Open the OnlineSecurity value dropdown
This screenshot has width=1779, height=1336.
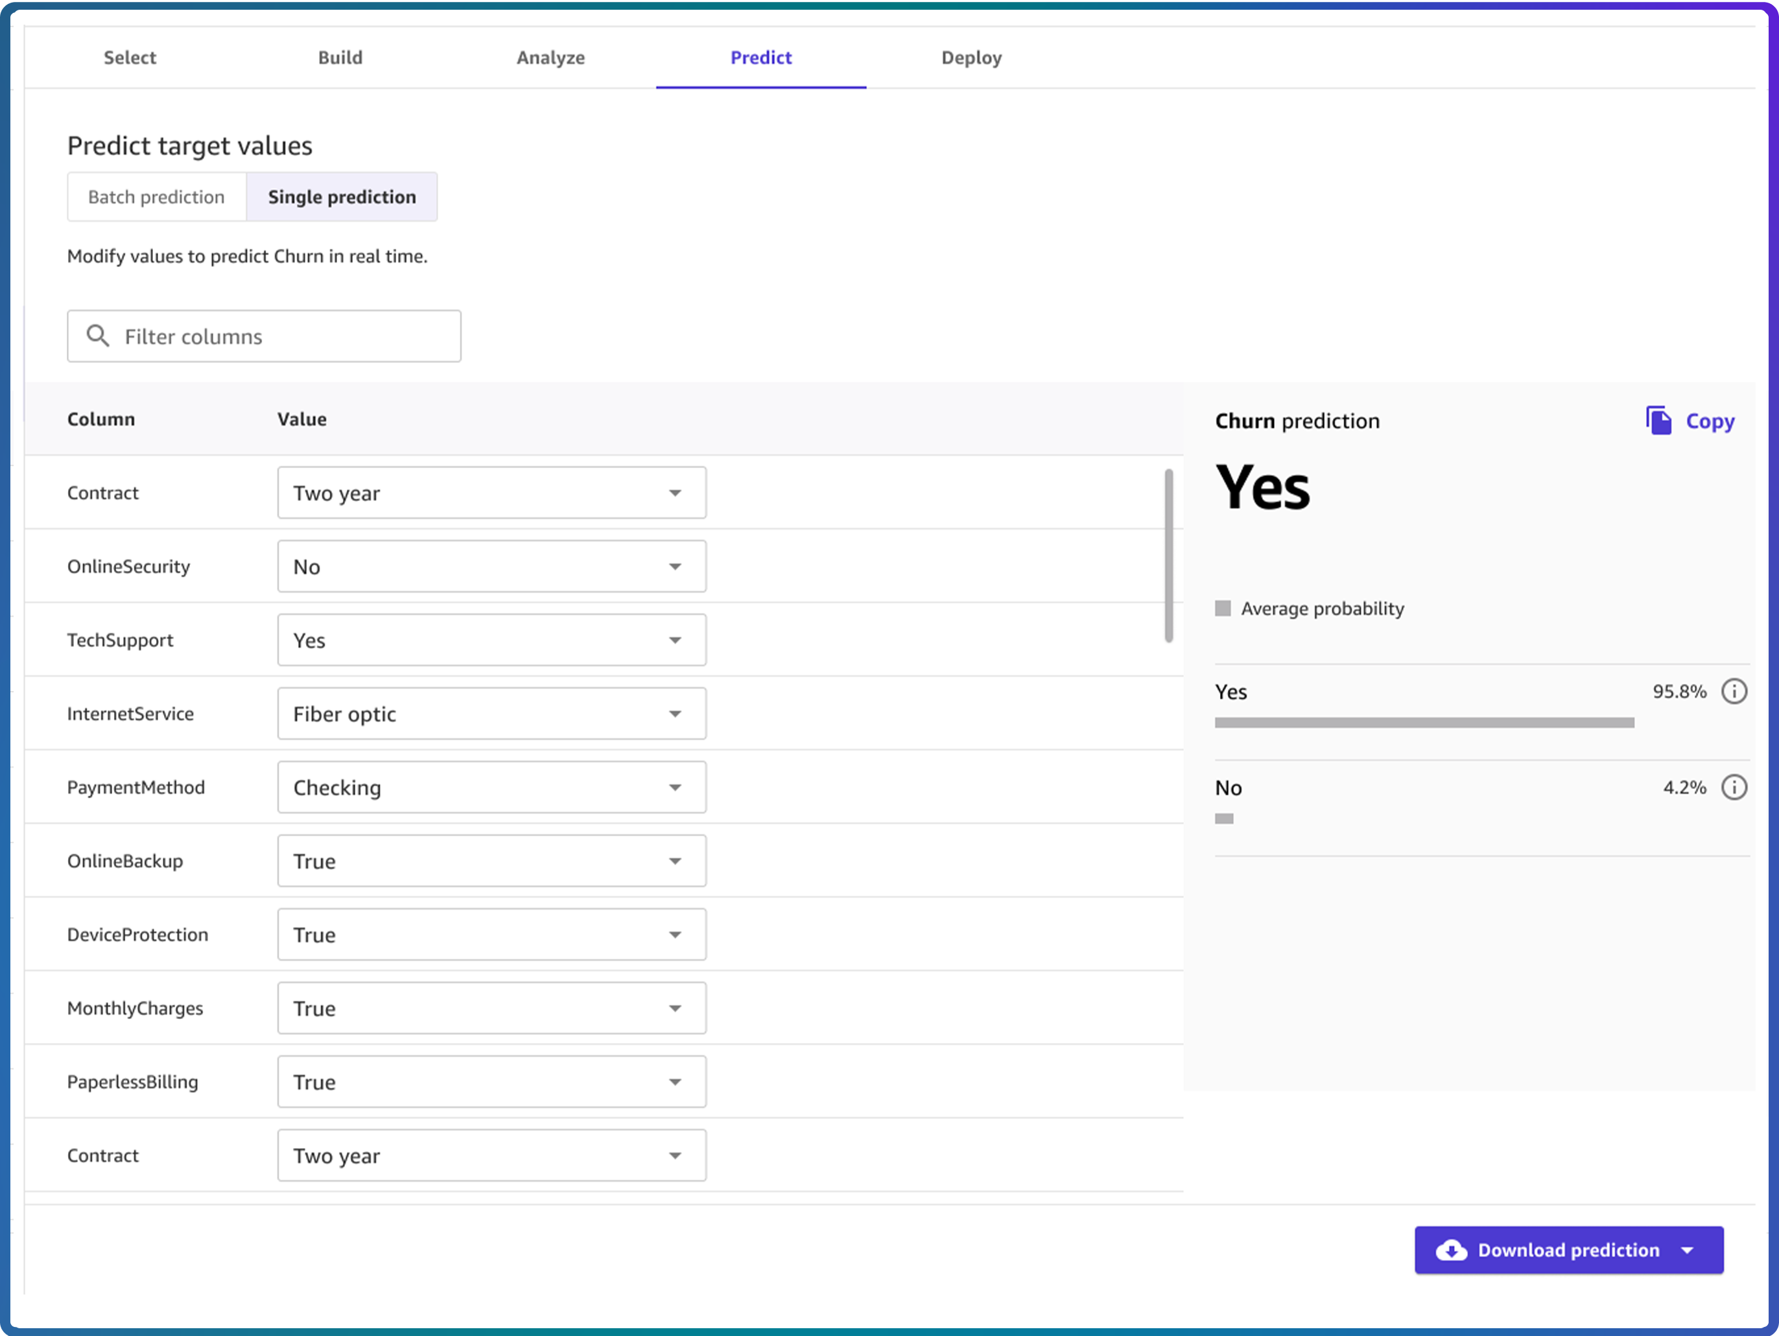(x=491, y=567)
